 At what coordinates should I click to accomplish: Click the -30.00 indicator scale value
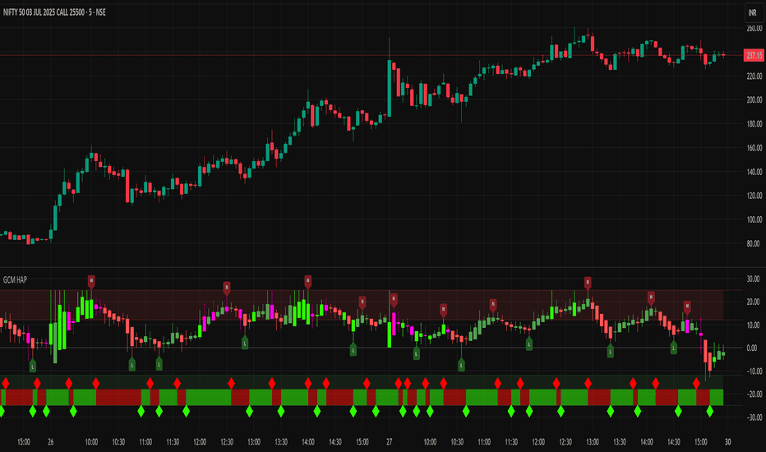point(753,417)
